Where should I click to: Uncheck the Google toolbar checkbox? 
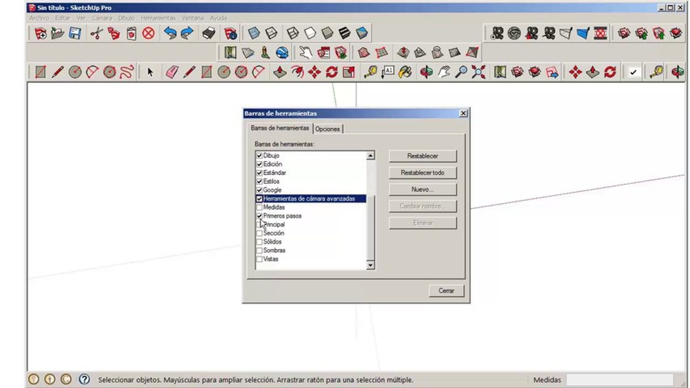coord(259,190)
